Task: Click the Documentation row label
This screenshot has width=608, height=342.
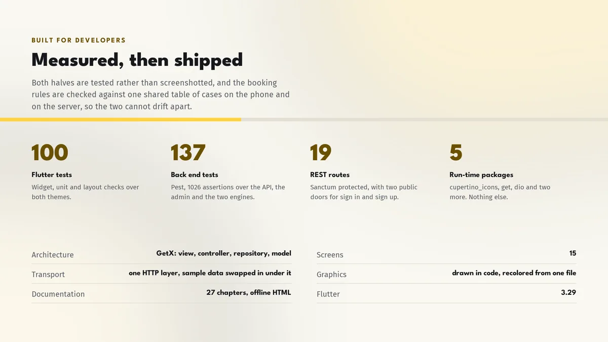Action: pyautogui.click(x=58, y=294)
